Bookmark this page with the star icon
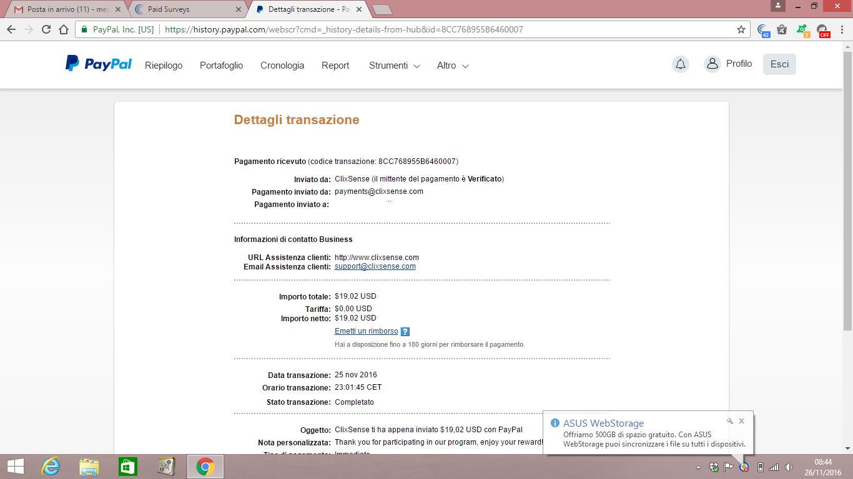Viewport: 853px width, 479px height. 741,29
